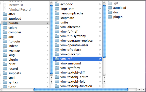Select the record folder row
Image resolution: width=146 pixels, height=92 pixels.
pyautogui.click(x=25, y=69)
